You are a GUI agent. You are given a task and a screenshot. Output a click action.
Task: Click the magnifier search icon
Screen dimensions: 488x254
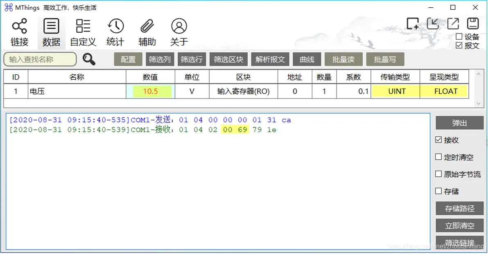[90, 60]
